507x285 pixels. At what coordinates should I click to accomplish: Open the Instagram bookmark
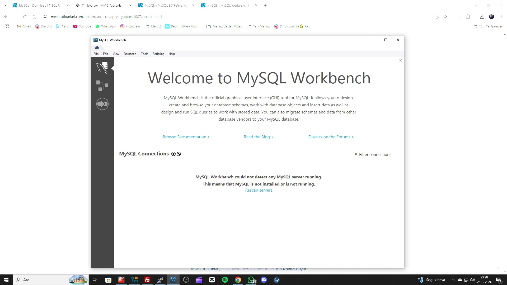pyautogui.click(x=130, y=26)
